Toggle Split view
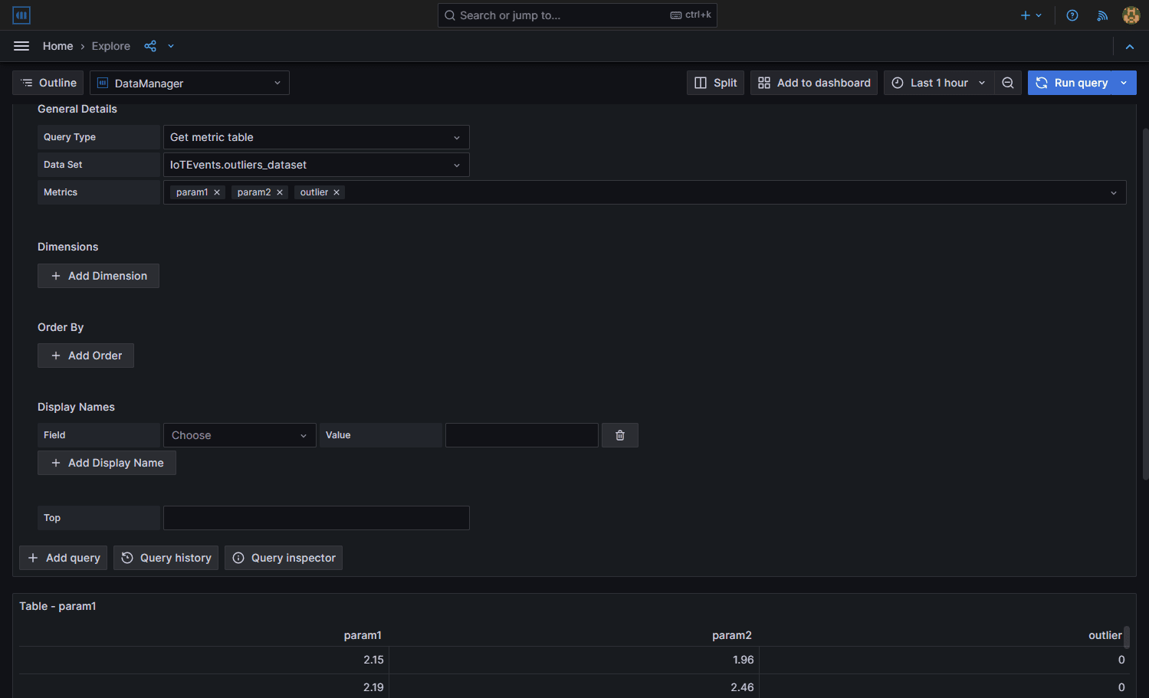1149x698 pixels. pyautogui.click(x=715, y=83)
